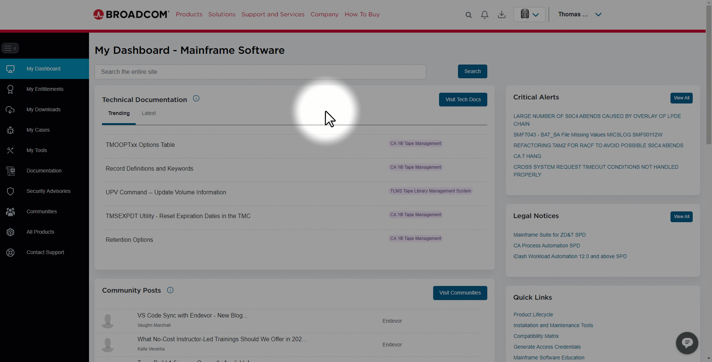
Task: Open iDash Workload Automation 12.0 SPD notice
Action: (570, 257)
